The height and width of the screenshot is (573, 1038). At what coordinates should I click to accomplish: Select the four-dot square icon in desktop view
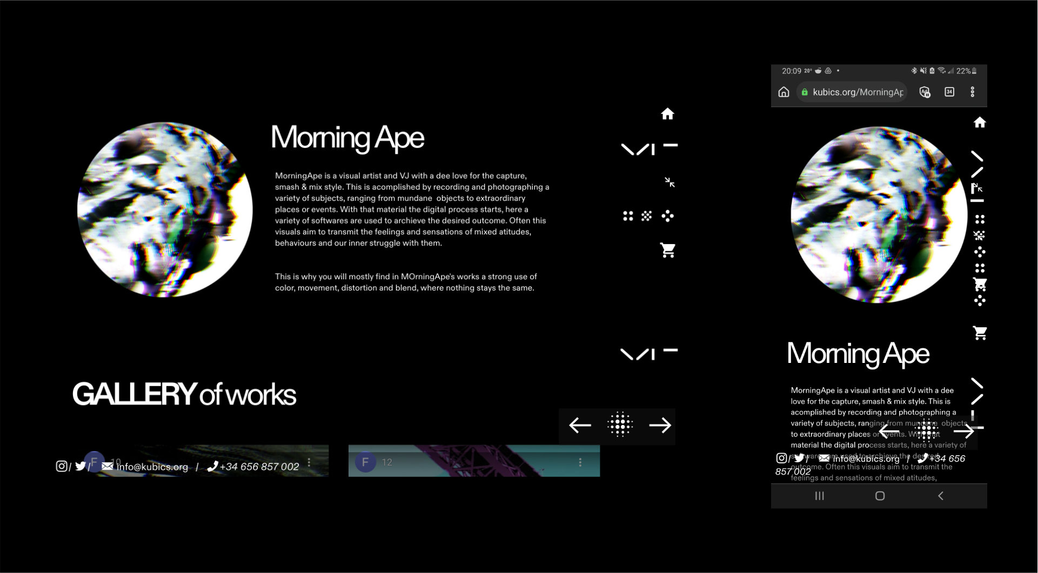(628, 216)
